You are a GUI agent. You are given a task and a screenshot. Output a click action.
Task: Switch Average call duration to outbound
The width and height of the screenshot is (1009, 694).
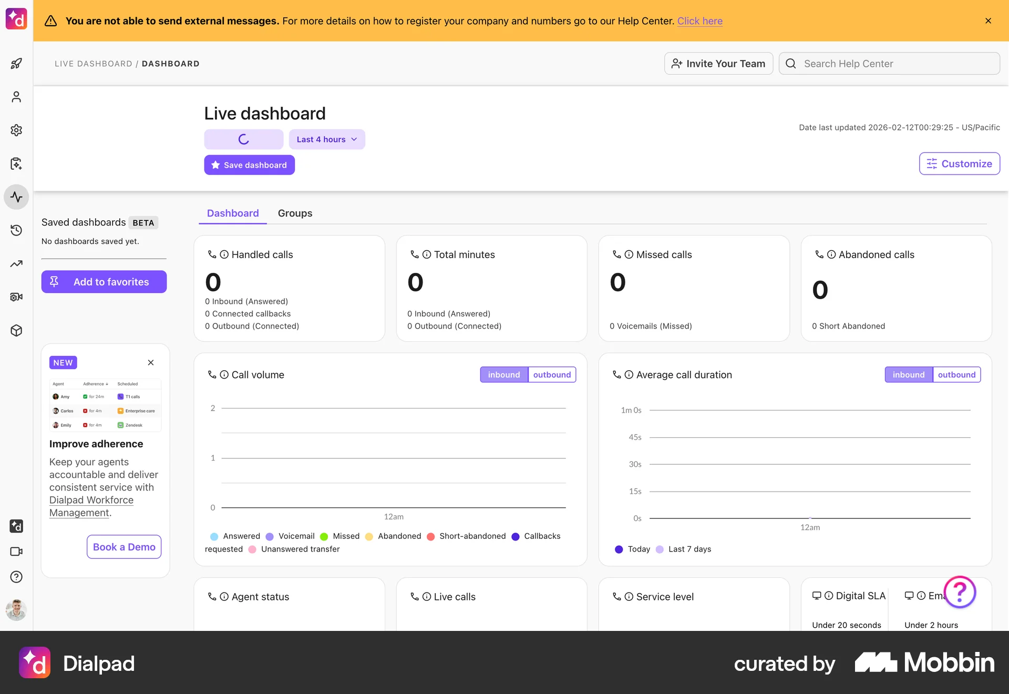point(957,374)
